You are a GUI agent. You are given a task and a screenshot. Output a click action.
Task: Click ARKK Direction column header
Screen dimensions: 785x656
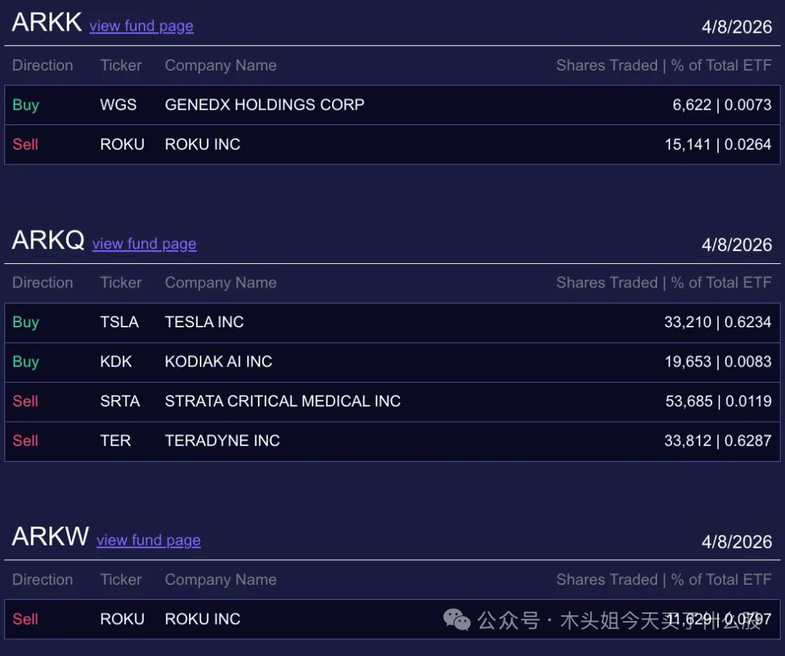[x=43, y=65]
